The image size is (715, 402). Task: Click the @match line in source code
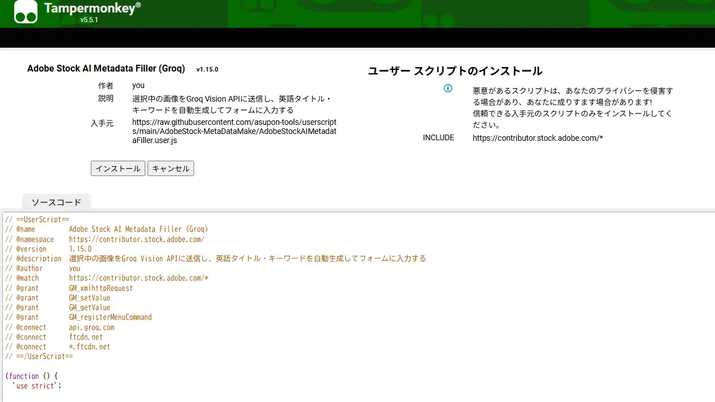(x=107, y=278)
